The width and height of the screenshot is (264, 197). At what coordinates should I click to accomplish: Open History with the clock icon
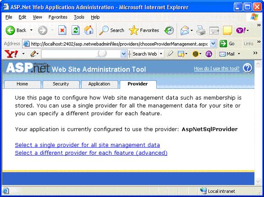tap(169, 30)
